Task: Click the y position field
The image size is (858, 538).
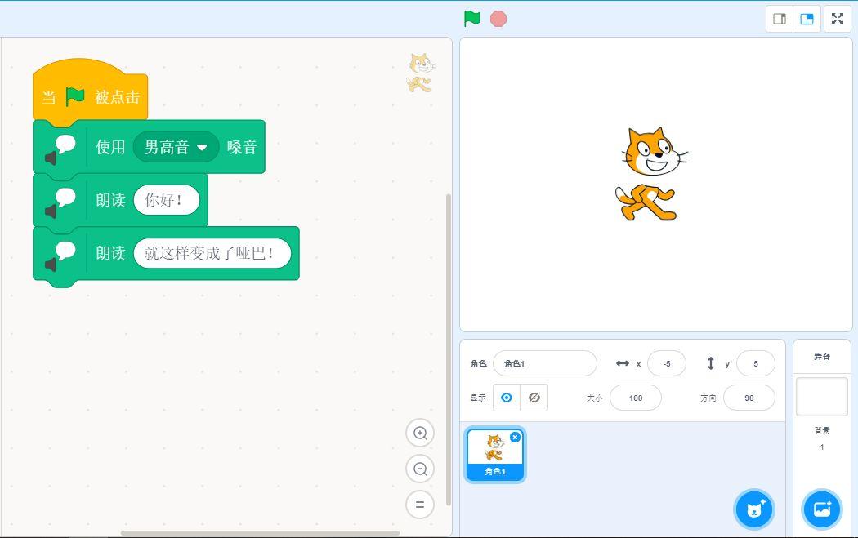Action: (756, 363)
